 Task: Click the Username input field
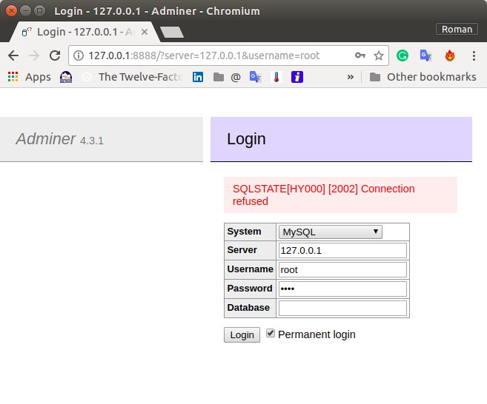pos(342,270)
